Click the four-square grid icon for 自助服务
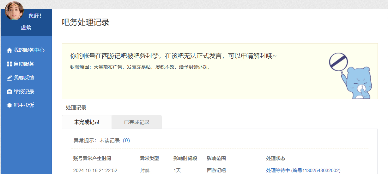388x174 pixels. (x=9, y=64)
